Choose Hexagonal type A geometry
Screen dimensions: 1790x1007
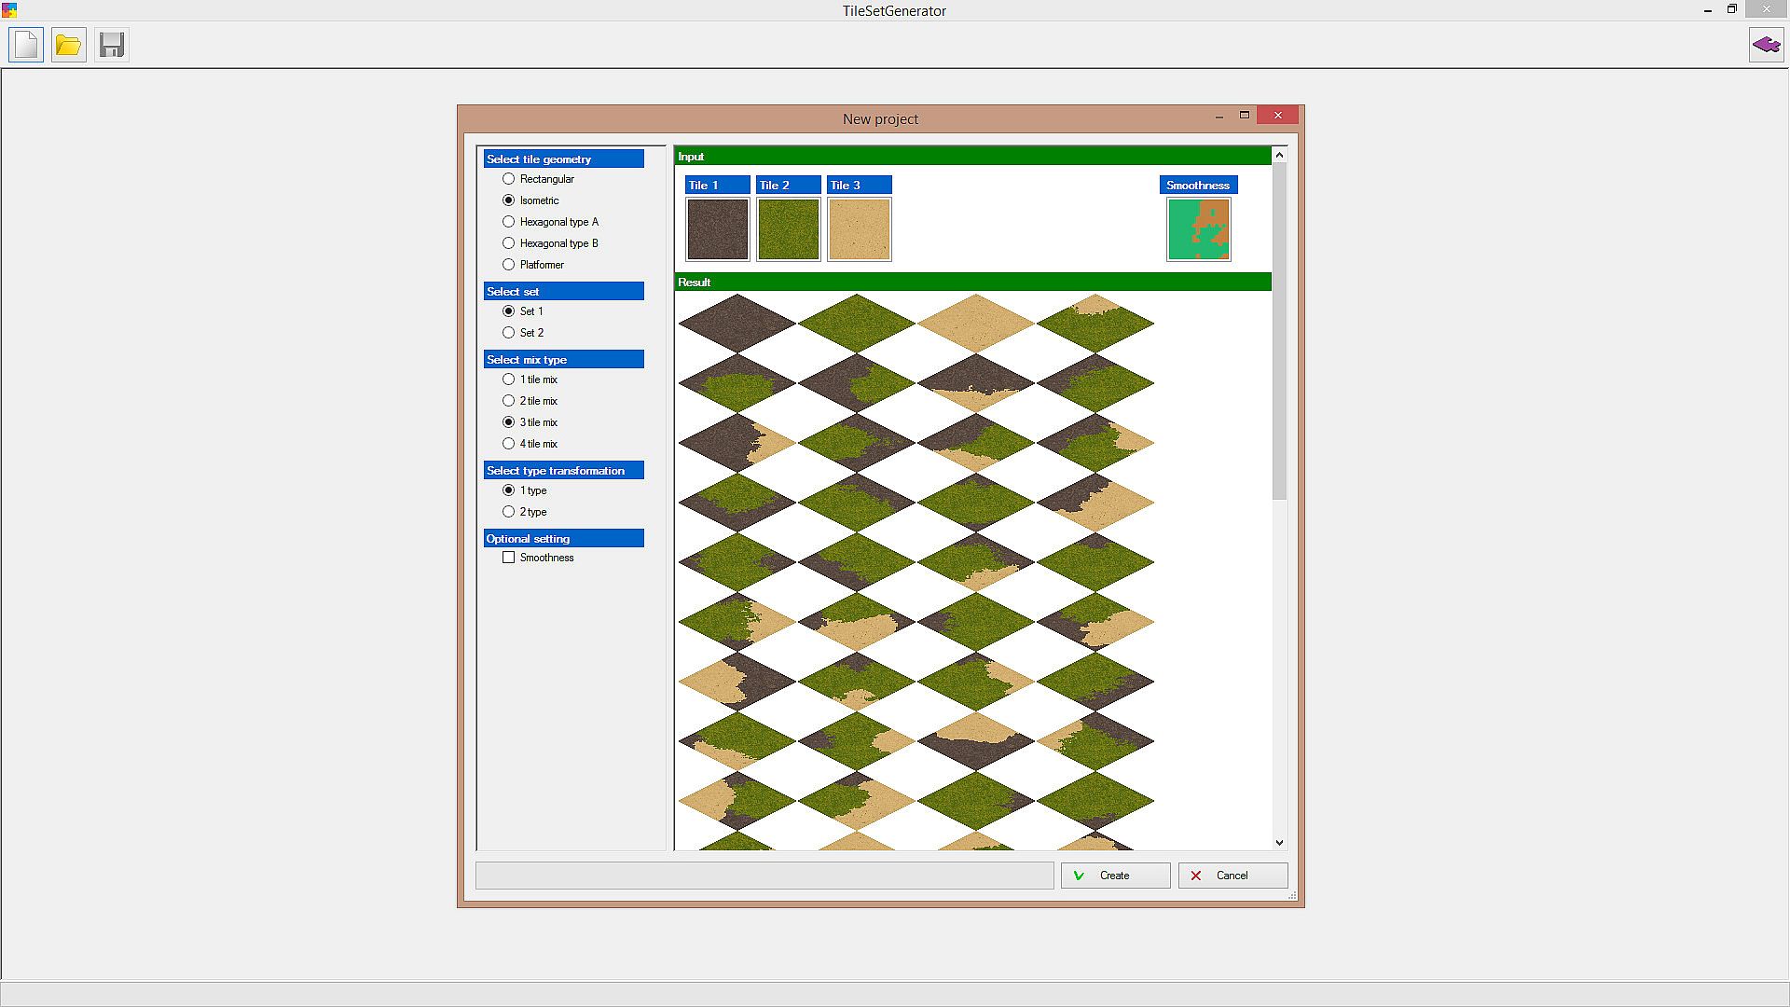(509, 222)
